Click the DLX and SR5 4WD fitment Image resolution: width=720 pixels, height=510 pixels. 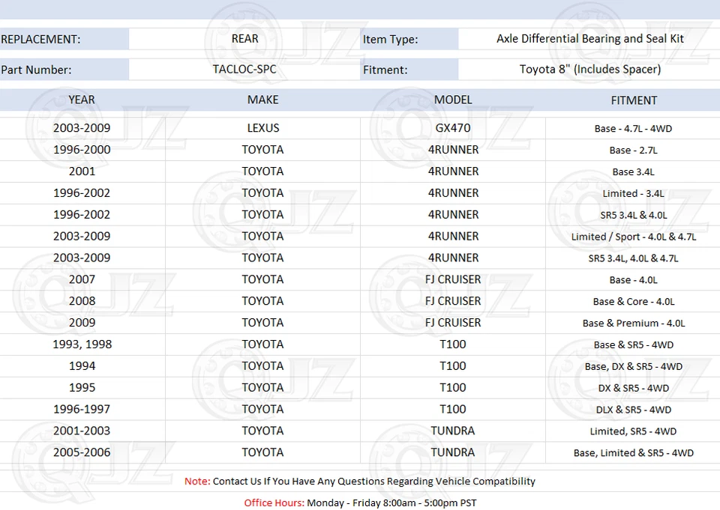[x=634, y=410]
